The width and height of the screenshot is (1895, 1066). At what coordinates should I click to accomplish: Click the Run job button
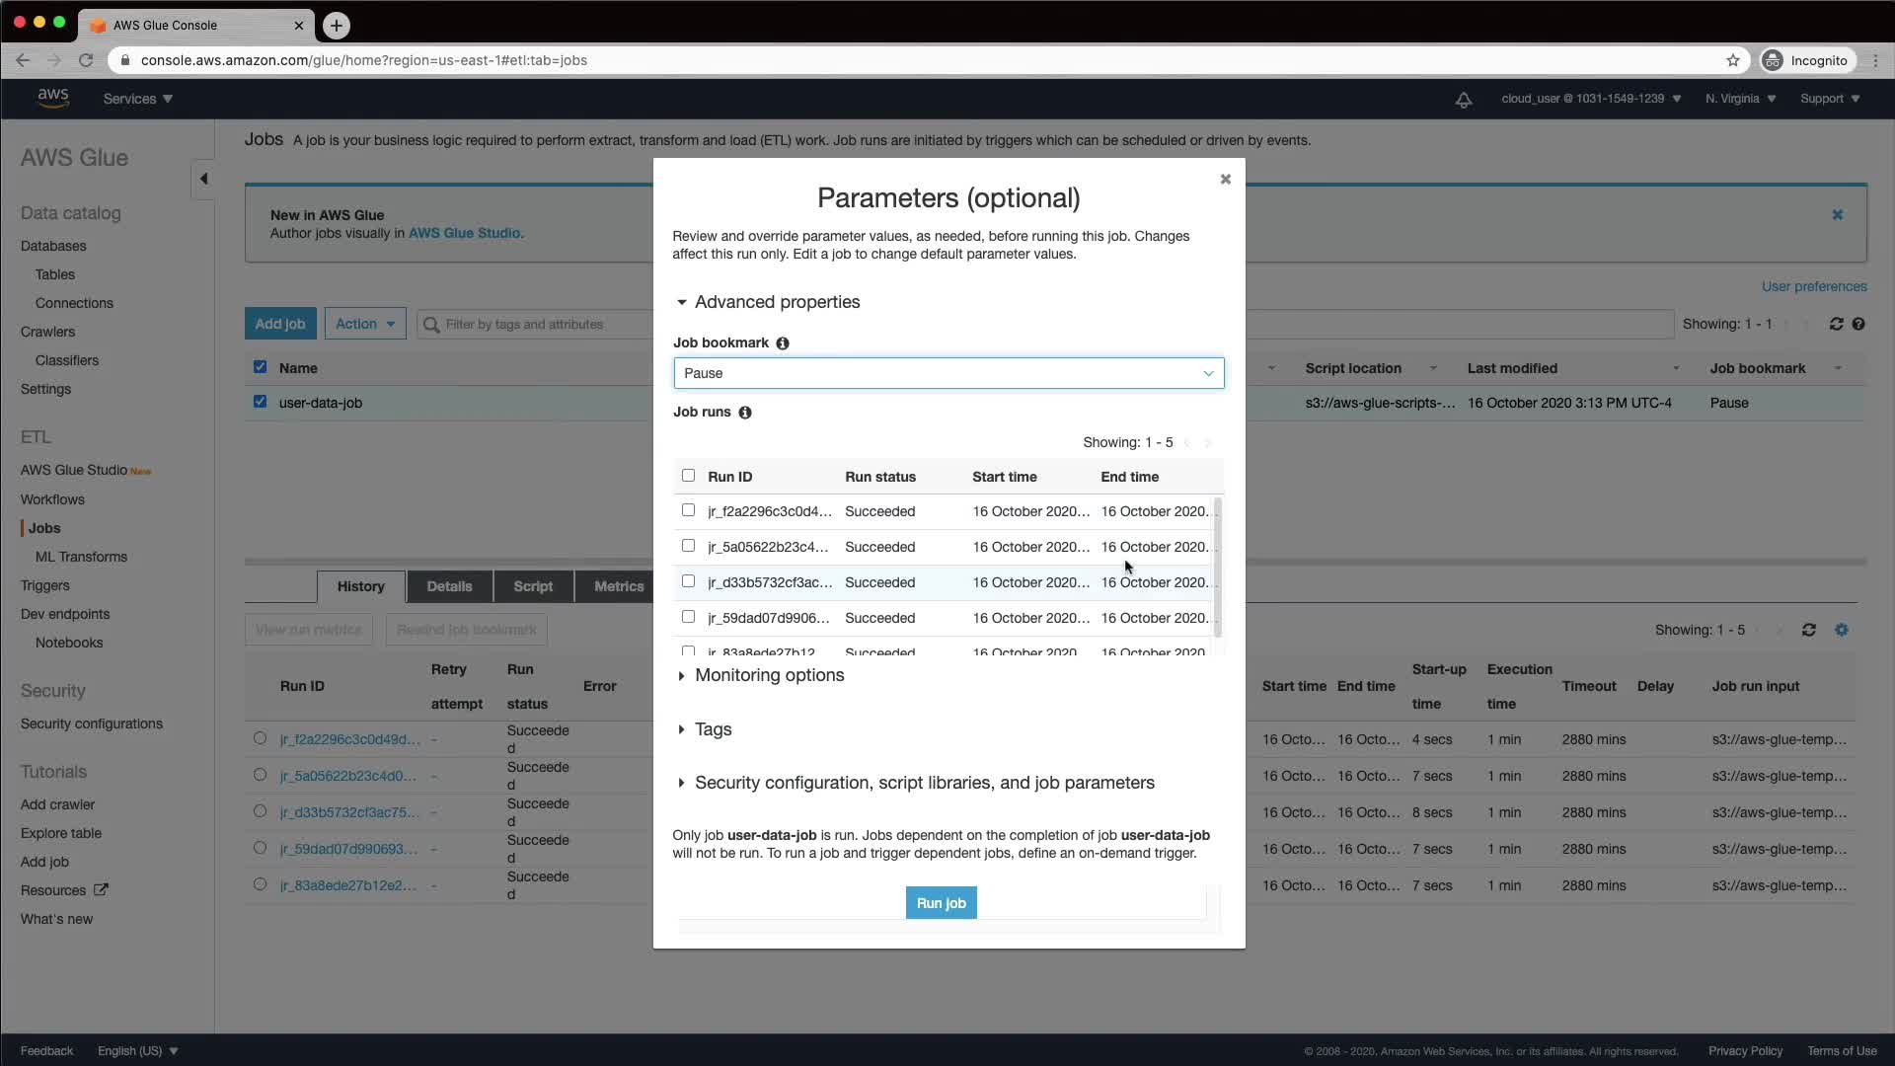(941, 903)
